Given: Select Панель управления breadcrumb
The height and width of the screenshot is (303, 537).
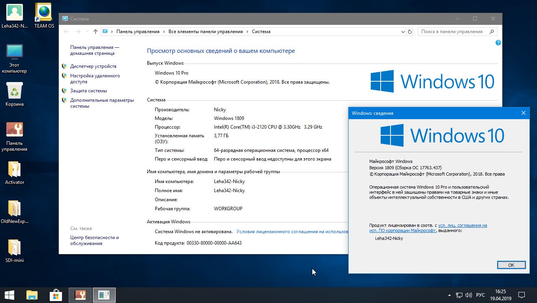Looking at the screenshot, I should click(138, 32).
